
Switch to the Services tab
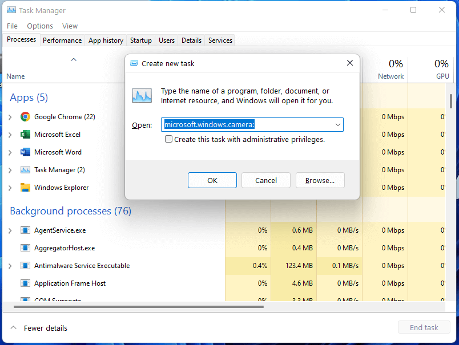pyautogui.click(x=220, y=40)
